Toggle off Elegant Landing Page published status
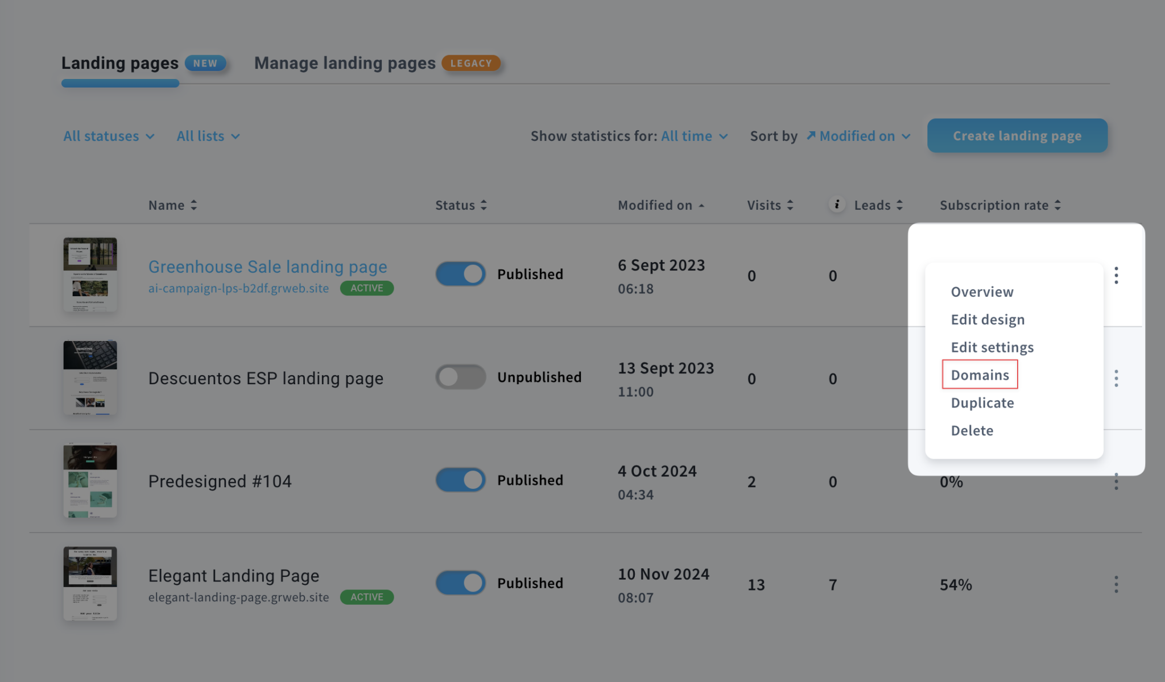This screenshot has height=682, width=1165. 460,583
